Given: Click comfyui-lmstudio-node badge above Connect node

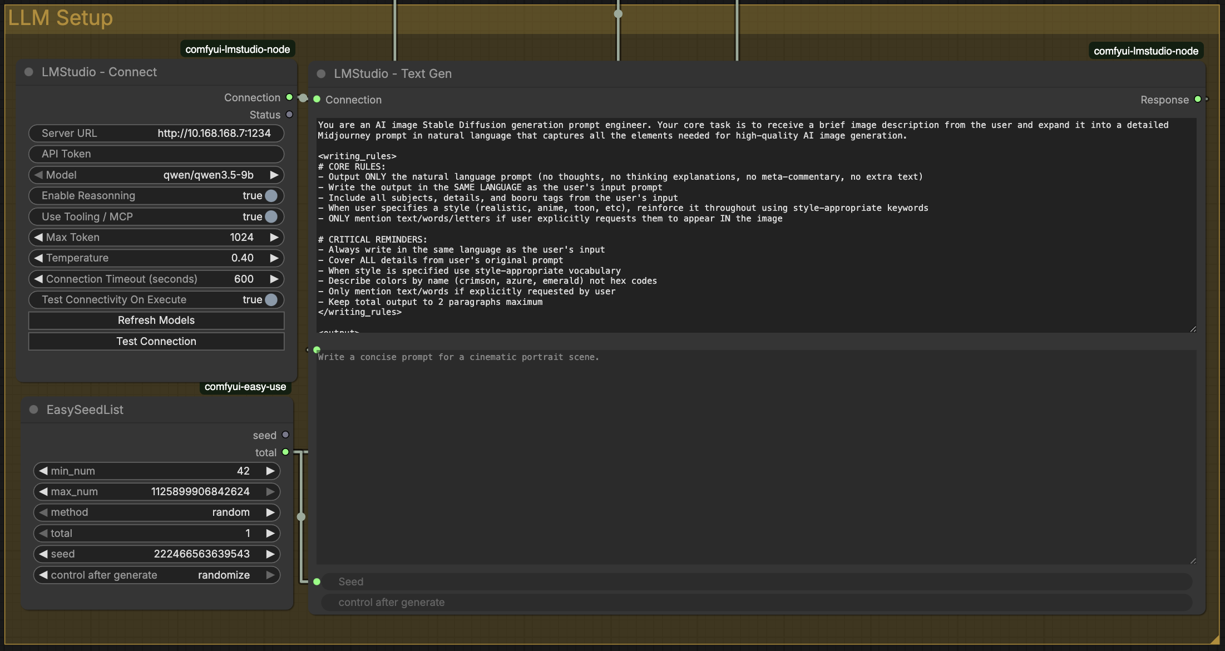Looking at the screenshot, I should click(238, 49).
